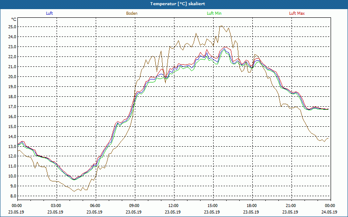The image size is (348, 217).
Task: Click the 14,0 y-axis value
Action: pos(13,136)
